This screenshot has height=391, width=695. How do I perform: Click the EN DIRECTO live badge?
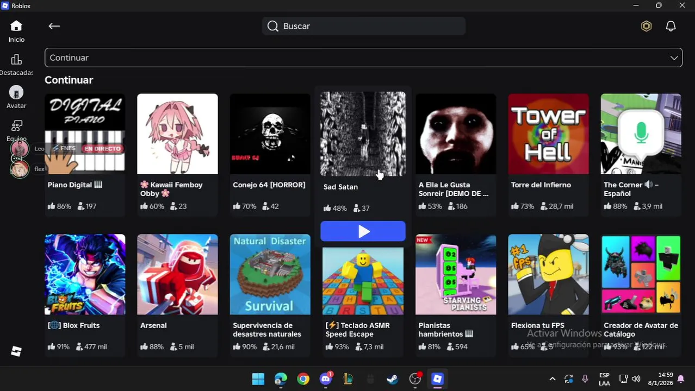click(102, 149)
